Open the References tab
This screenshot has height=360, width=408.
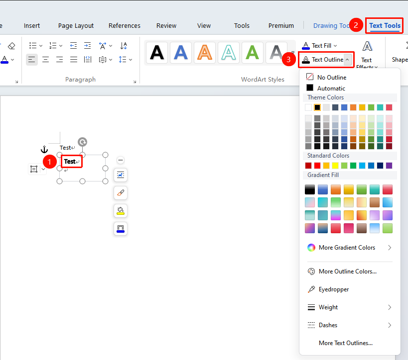[125, 26]
